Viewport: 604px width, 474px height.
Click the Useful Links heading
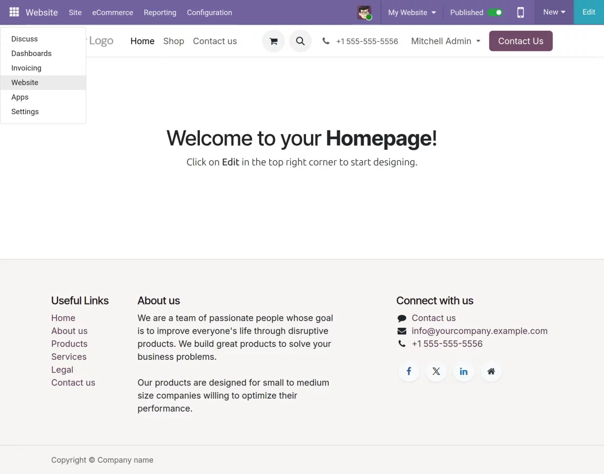coord(80,301)
